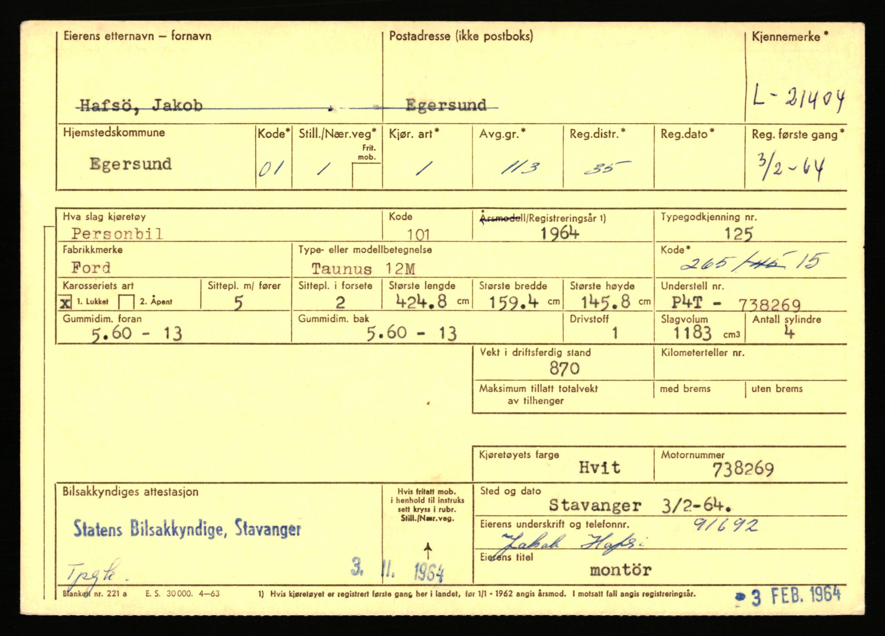
Task: Click the seat count '5' with driver
Action: coord(238,303)
